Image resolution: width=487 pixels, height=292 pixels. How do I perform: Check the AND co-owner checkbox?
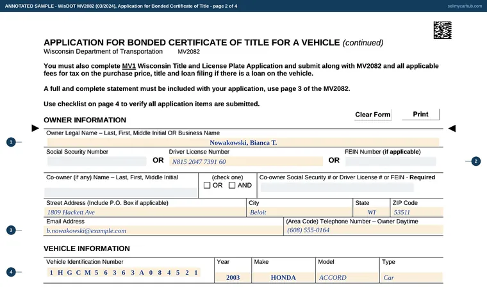click(x=232, y=185)
